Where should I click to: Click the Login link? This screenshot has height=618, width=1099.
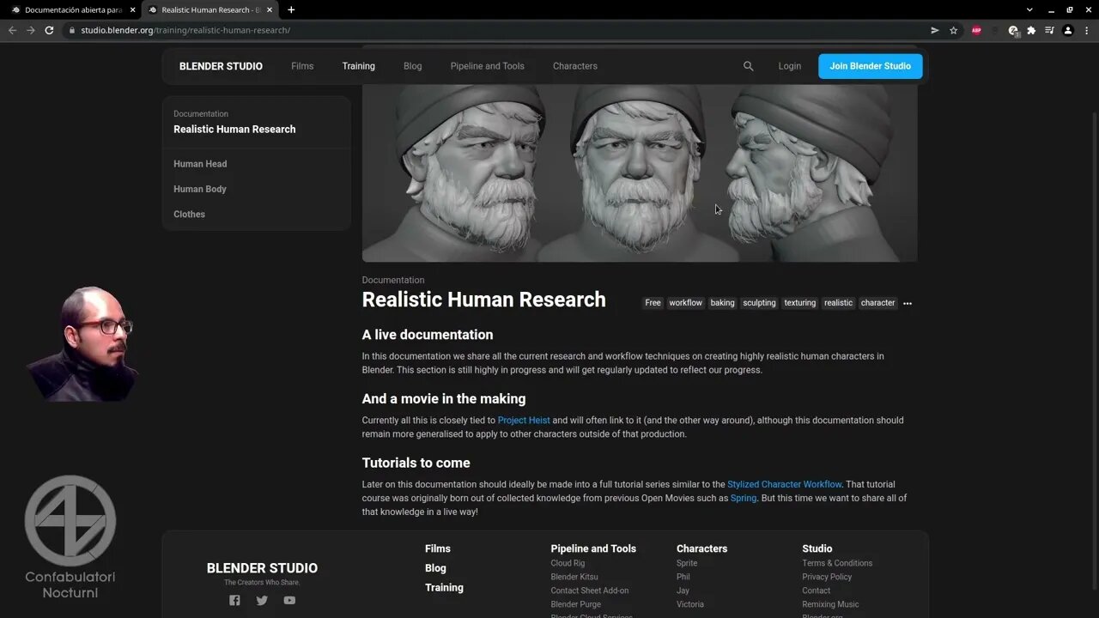[789, 66]
